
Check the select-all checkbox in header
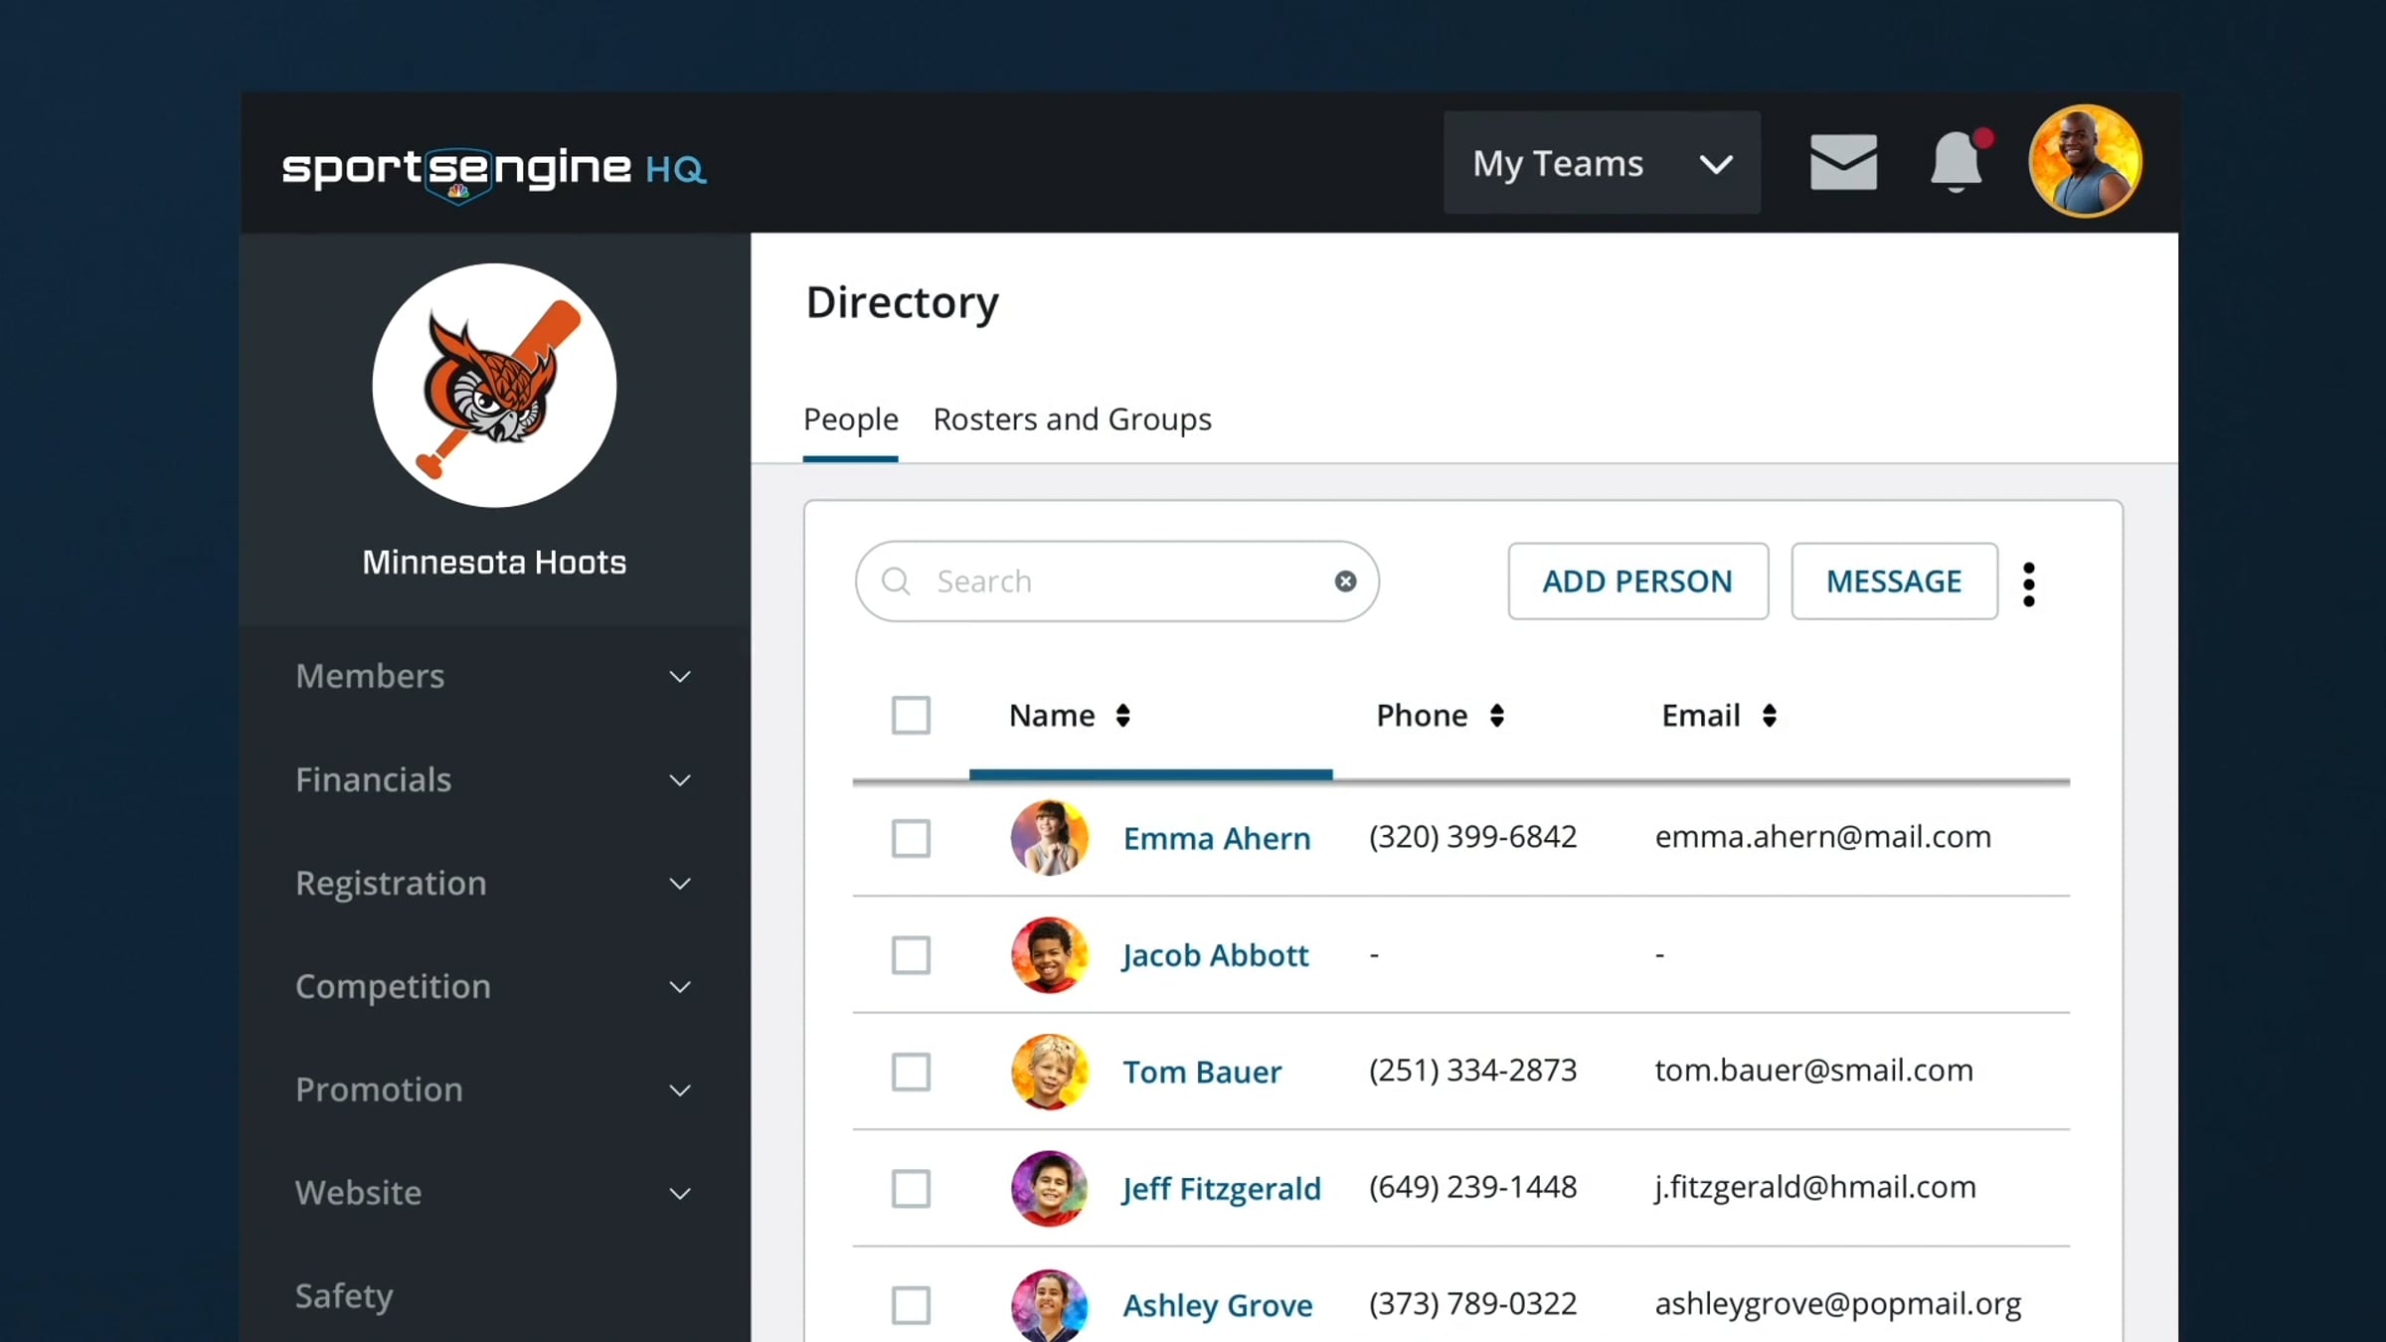point(911,716)
